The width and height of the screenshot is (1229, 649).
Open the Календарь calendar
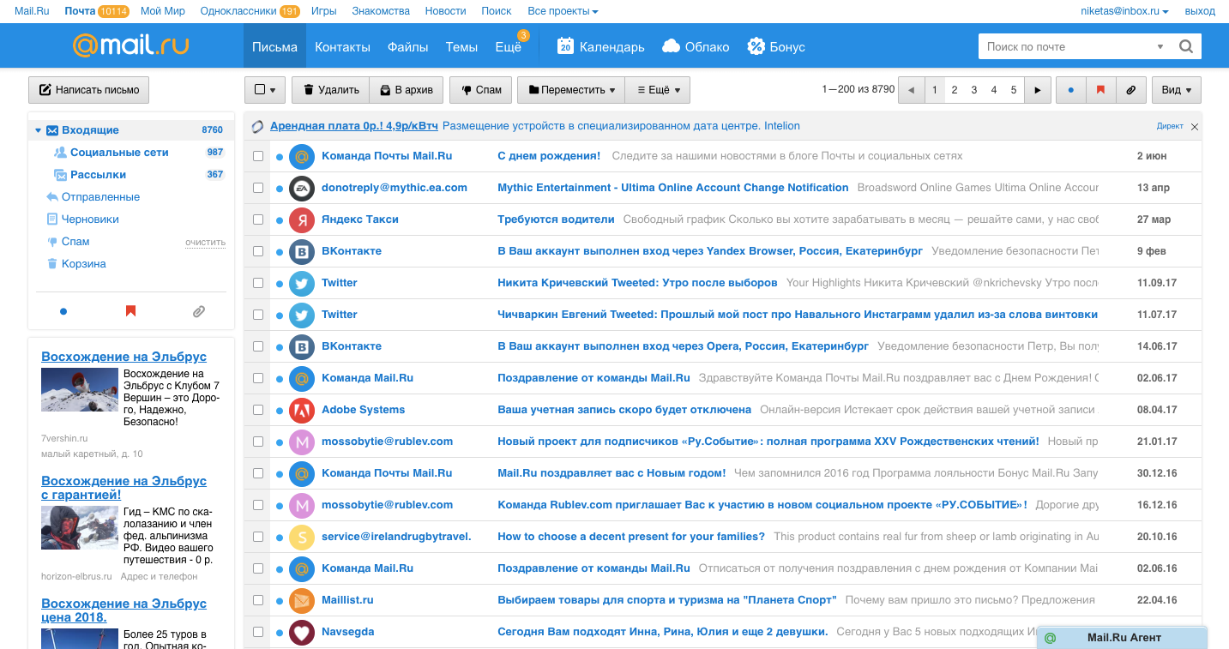[x=600, y=46]
